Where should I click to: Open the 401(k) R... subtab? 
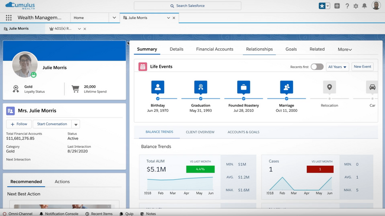pos(61,29)
